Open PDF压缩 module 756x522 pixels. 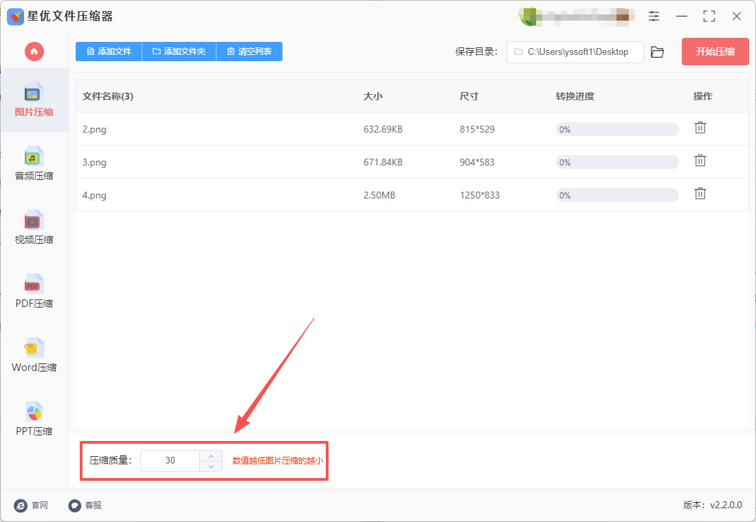[34, 292]
